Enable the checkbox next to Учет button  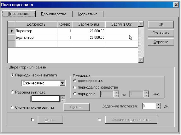[x=33, y=119]
